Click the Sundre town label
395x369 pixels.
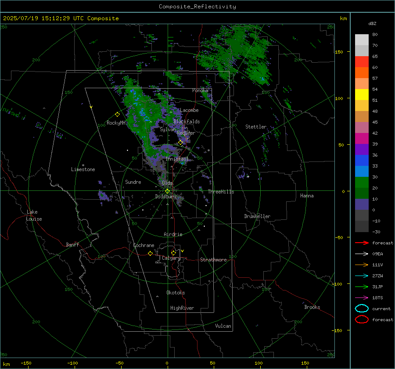(133, 182)
